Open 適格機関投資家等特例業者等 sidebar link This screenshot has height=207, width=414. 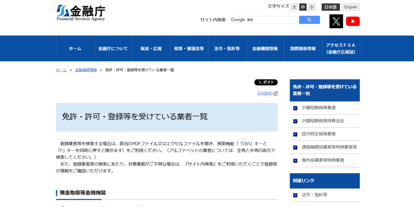tap(329, 147)
